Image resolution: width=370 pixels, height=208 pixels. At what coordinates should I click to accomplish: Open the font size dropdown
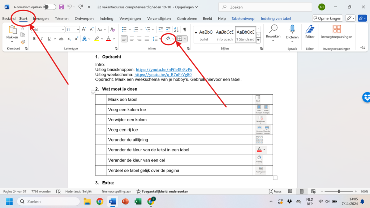click(x=78, y=30)
